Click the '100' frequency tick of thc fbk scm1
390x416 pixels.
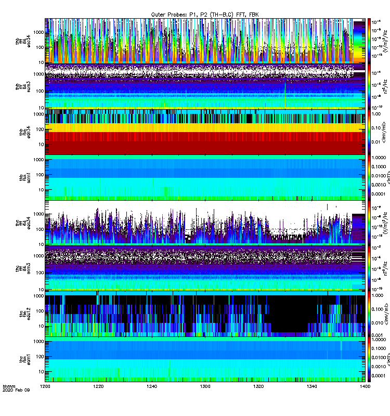(x=40, y=357)
